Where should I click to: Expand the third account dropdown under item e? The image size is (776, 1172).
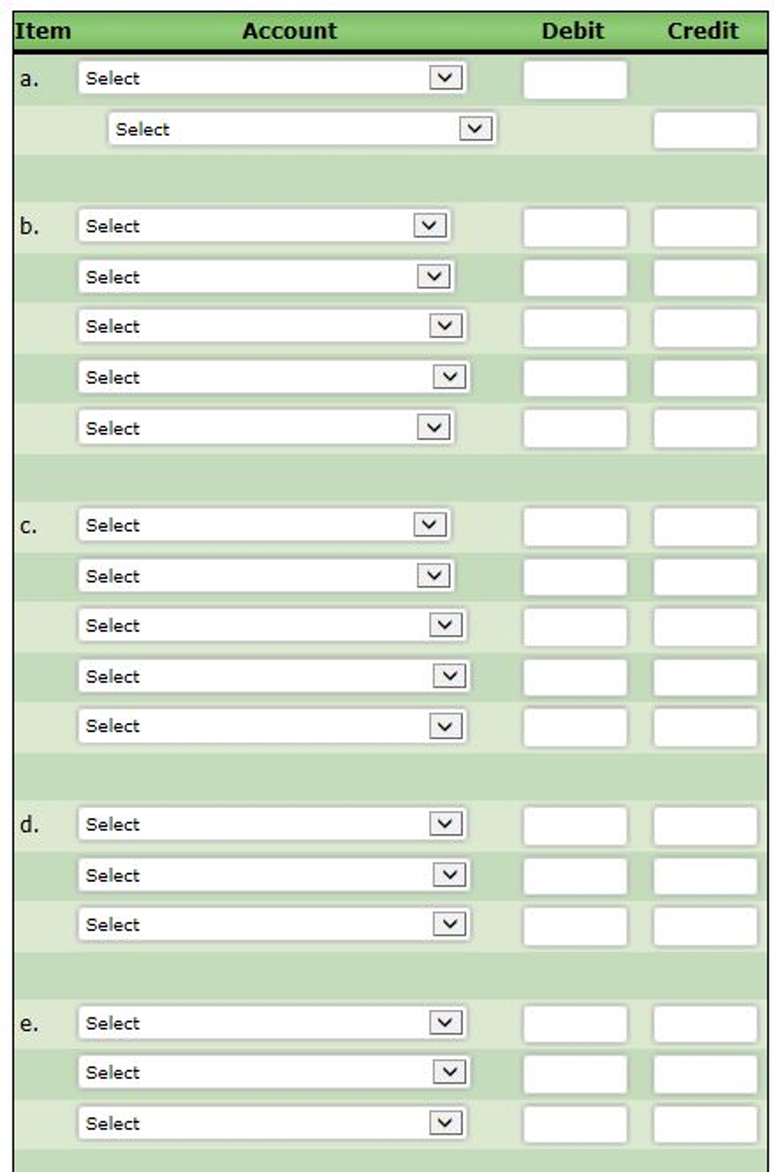pos(271,1123)
